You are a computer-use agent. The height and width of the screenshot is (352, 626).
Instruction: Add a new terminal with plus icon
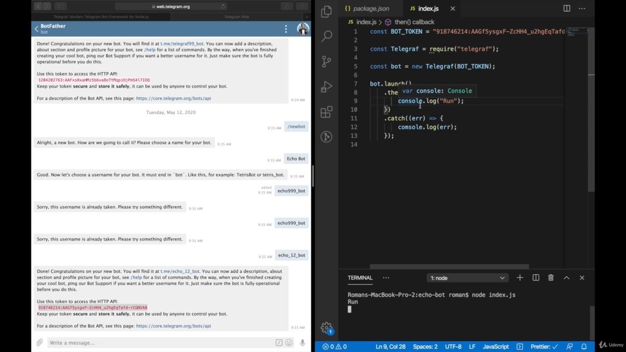click(520, 278)
